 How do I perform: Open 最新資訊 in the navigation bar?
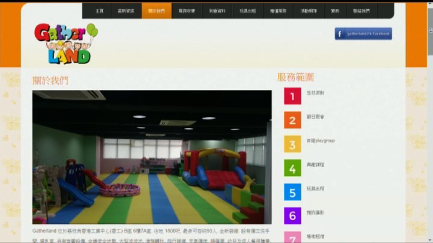point(126,11)
